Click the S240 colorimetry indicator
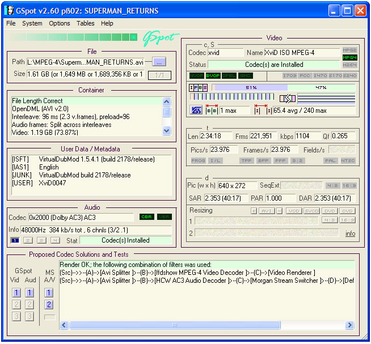 pyautogui.click(x=349, y=75)
